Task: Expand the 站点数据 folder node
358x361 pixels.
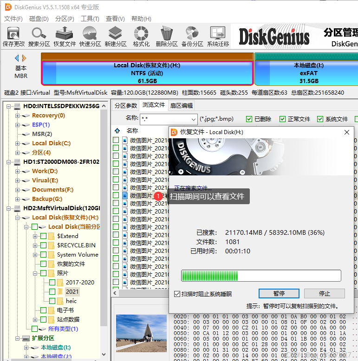Action: (35, 320)
